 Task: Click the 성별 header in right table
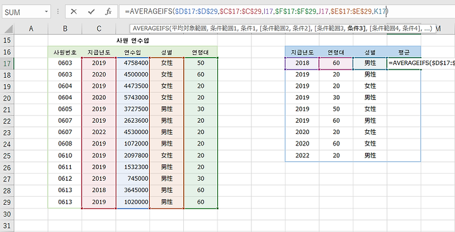[370, 52]
